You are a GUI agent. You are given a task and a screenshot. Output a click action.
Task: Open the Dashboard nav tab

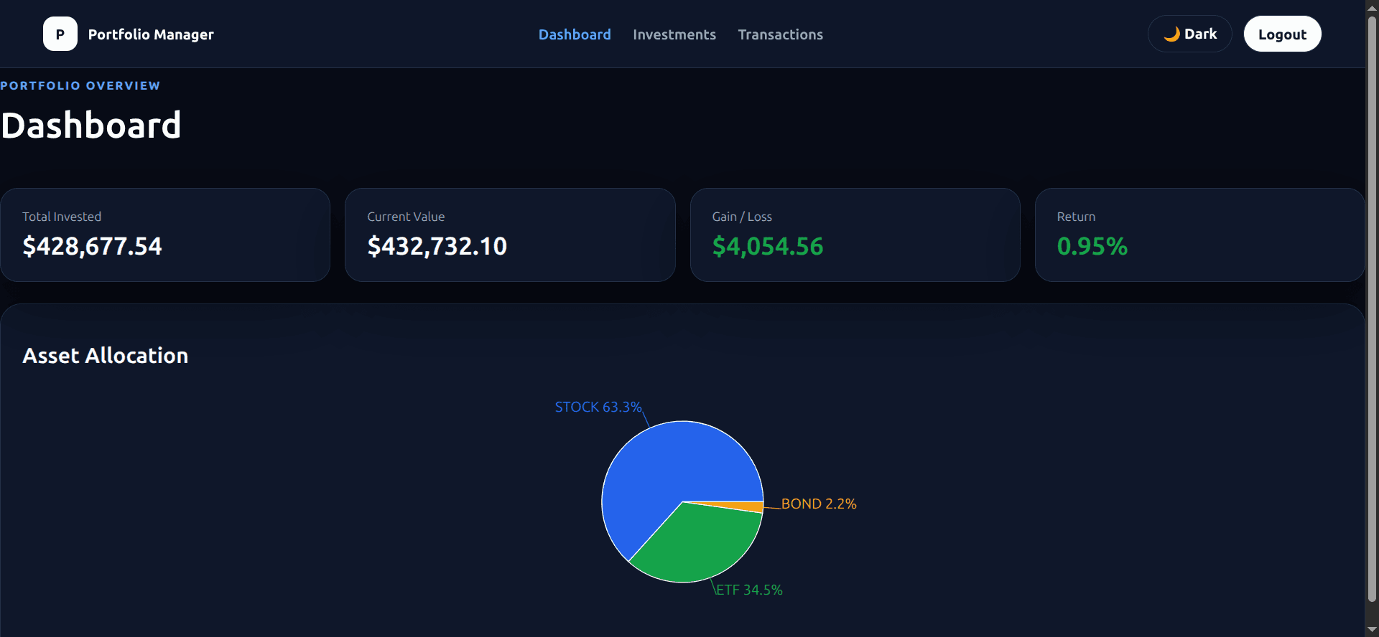coord(575,34)
